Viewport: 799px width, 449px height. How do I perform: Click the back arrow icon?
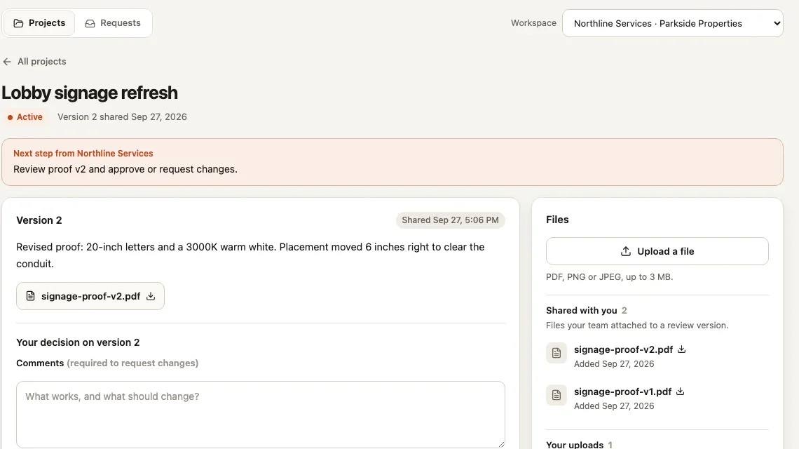pyautogui.click(x=6, y=62)
